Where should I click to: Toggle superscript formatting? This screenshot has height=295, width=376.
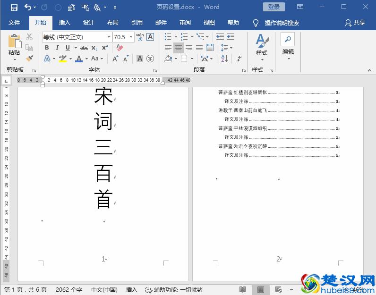(x=105, y=48)
